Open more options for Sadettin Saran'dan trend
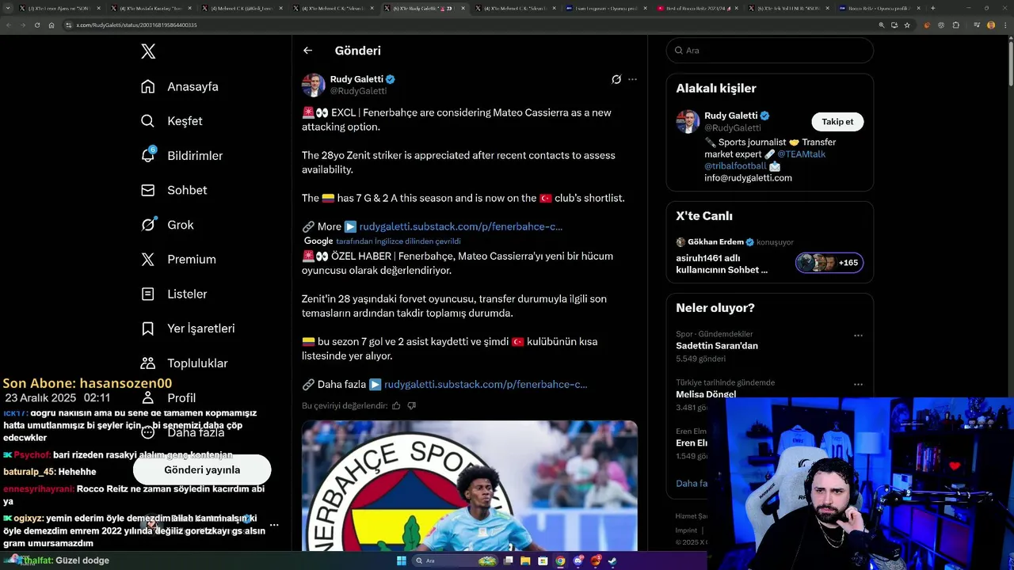 858,336
